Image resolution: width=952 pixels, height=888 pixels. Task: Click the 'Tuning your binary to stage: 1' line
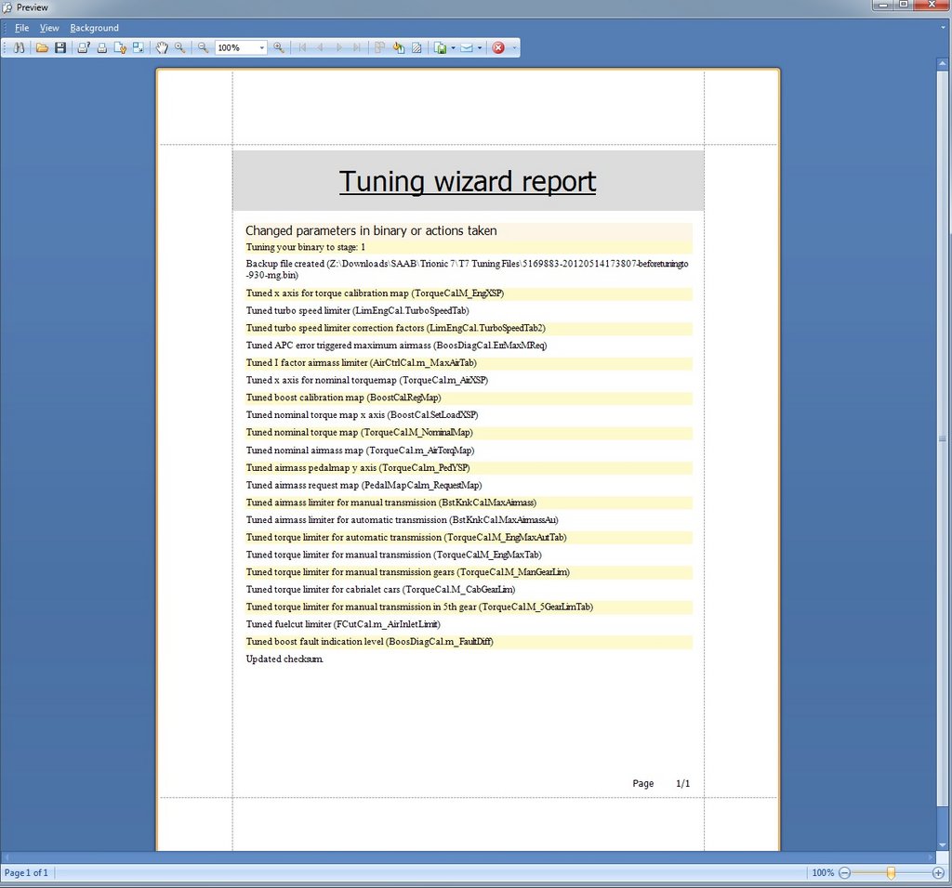pyautogui.click(x=305, y=247)
